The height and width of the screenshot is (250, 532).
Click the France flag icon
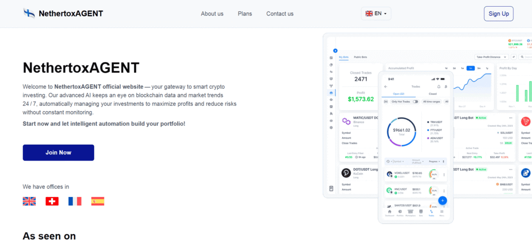click(75, 201)
